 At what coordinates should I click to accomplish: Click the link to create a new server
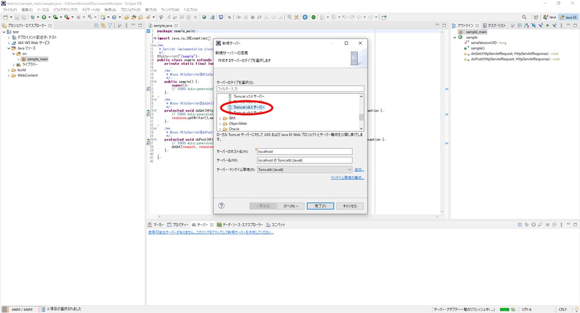211,233
